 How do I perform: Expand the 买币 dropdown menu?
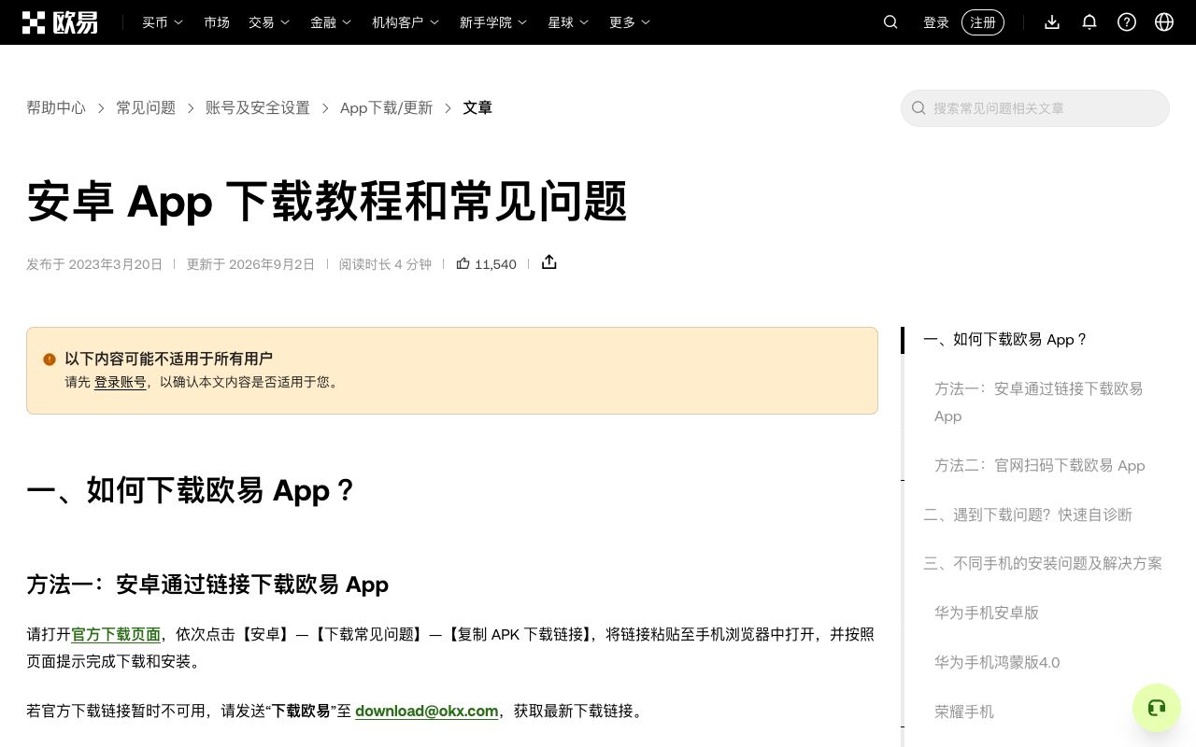163,22
